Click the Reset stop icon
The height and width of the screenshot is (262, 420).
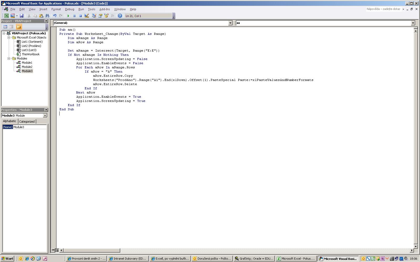80,16
